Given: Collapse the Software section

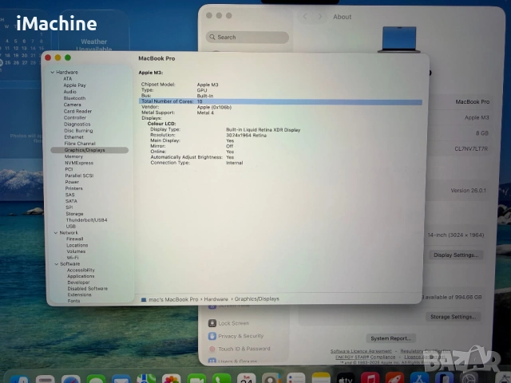Looking at the screenshot, I should tap(57, 264).
